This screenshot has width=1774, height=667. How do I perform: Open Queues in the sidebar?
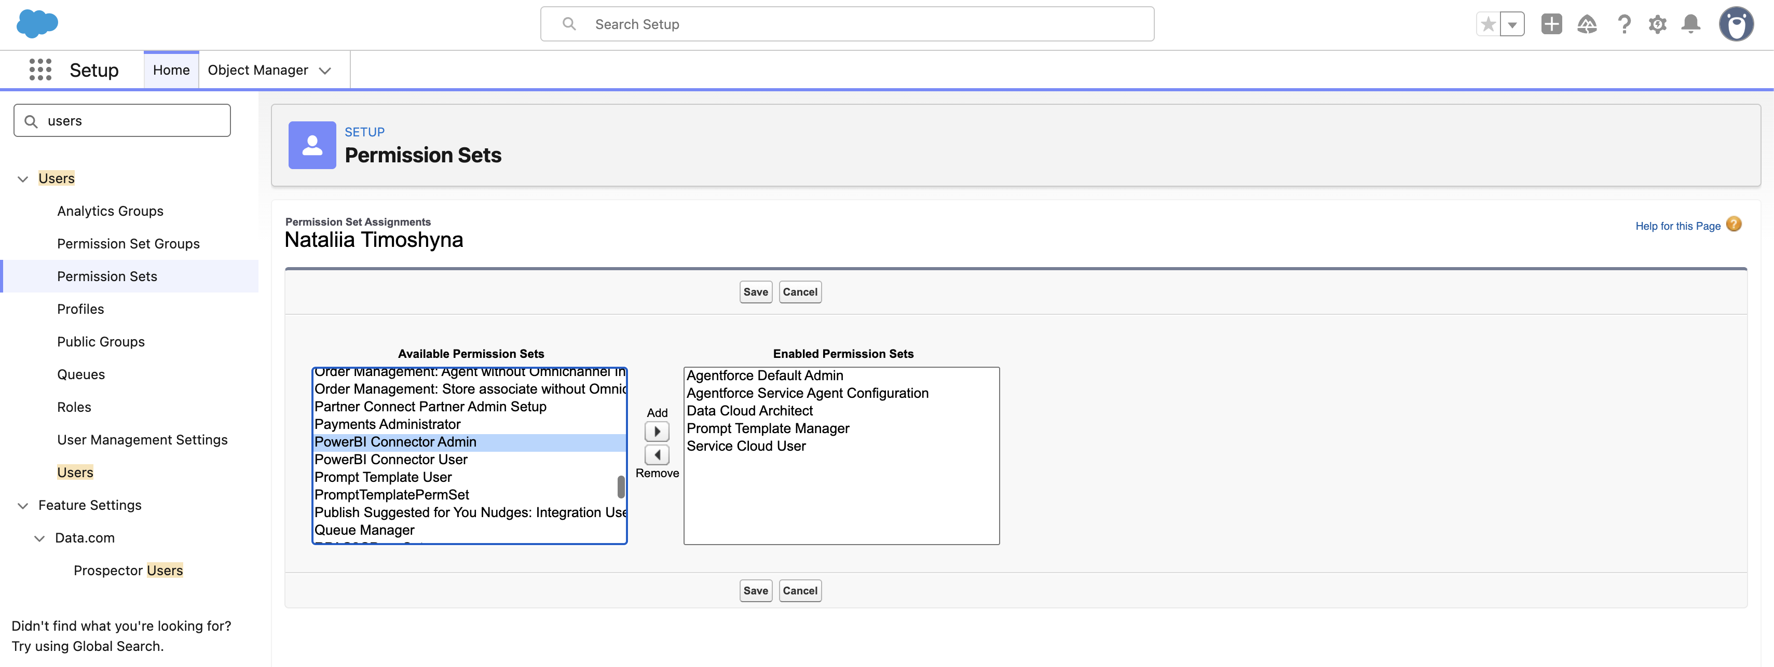81,374
